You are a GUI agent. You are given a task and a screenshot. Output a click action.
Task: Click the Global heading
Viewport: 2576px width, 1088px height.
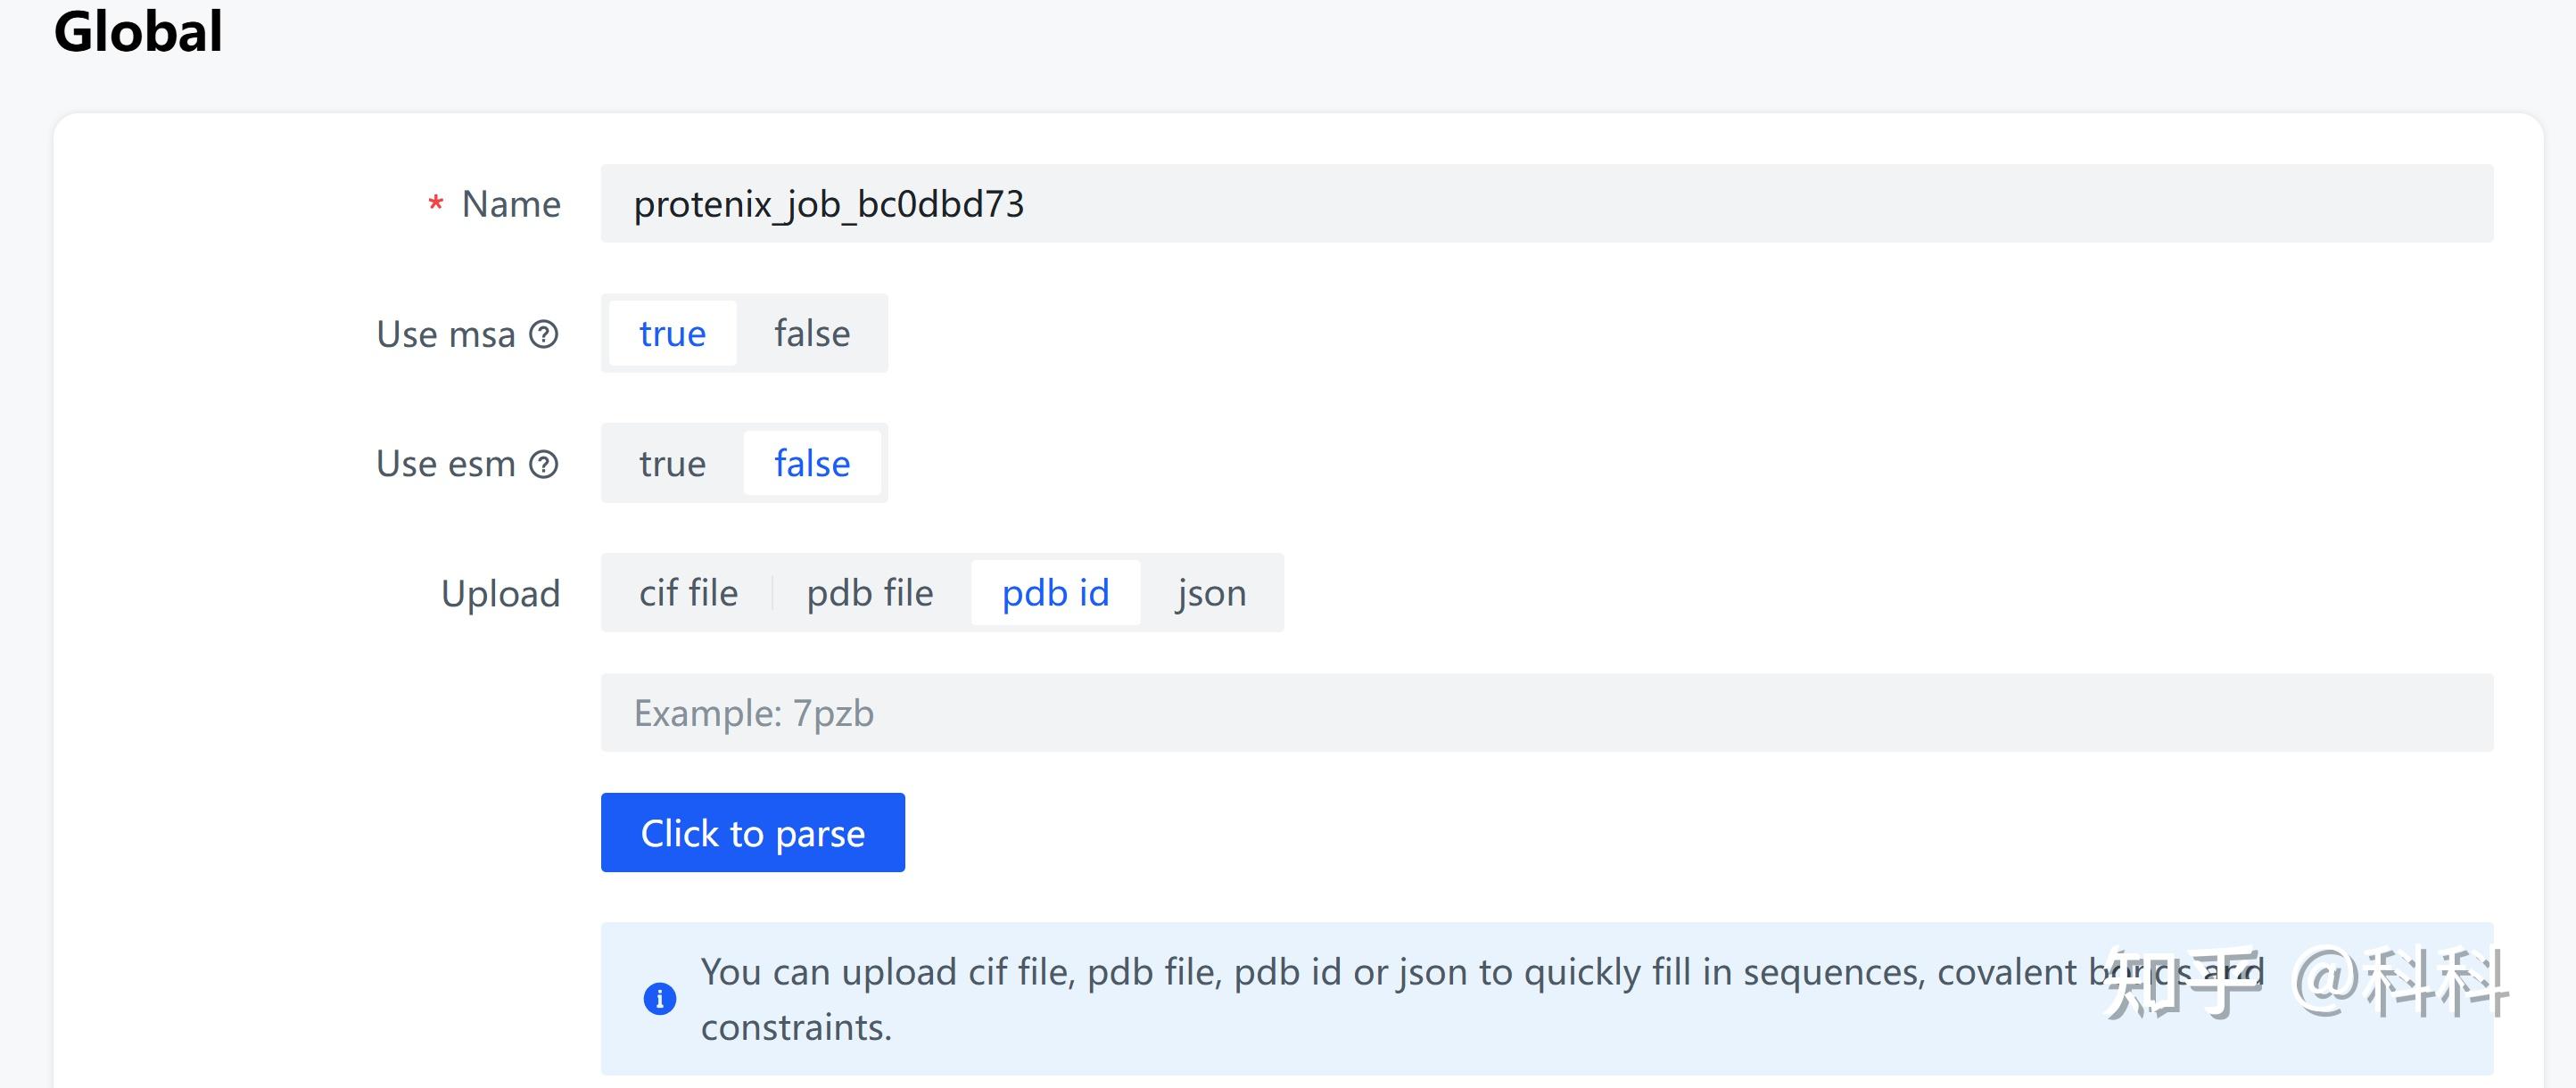(138, 32)
